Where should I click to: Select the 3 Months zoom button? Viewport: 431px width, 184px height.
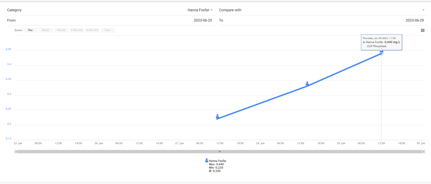[77, 30]
